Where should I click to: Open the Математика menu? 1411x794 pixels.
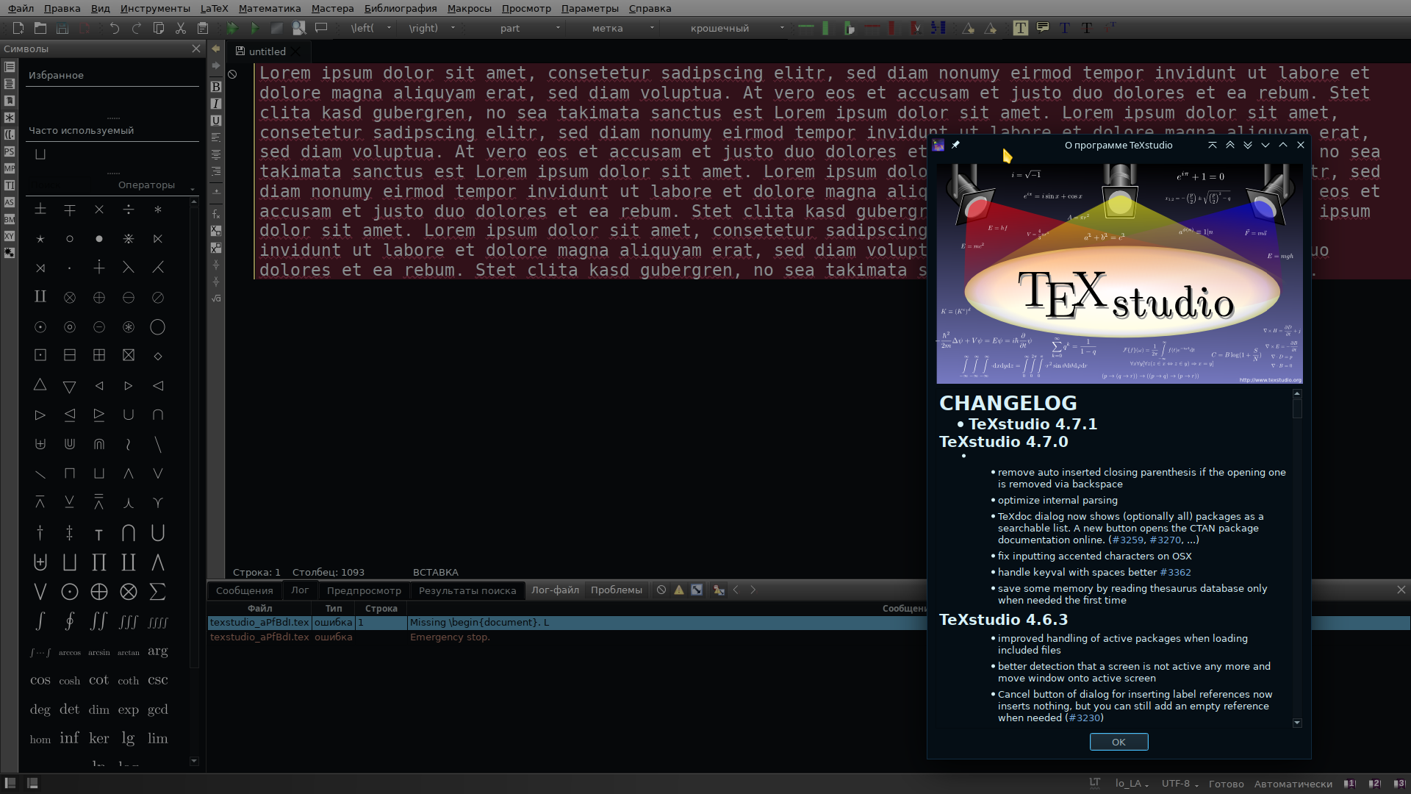tap(270, 8)
